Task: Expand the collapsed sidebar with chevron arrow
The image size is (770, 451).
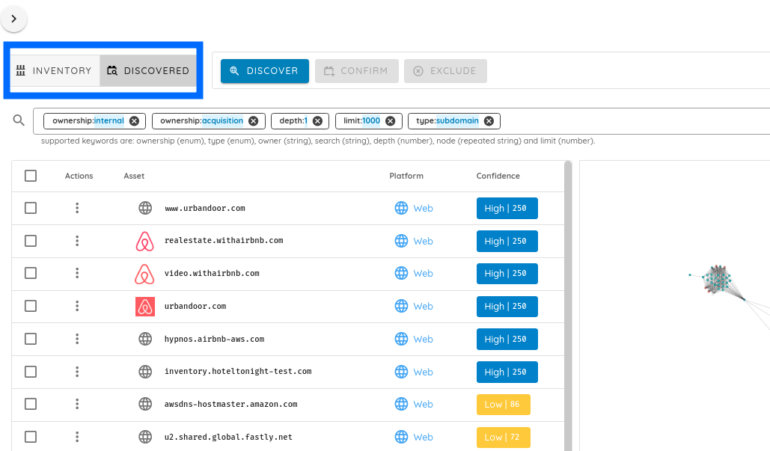Action: 13,19
